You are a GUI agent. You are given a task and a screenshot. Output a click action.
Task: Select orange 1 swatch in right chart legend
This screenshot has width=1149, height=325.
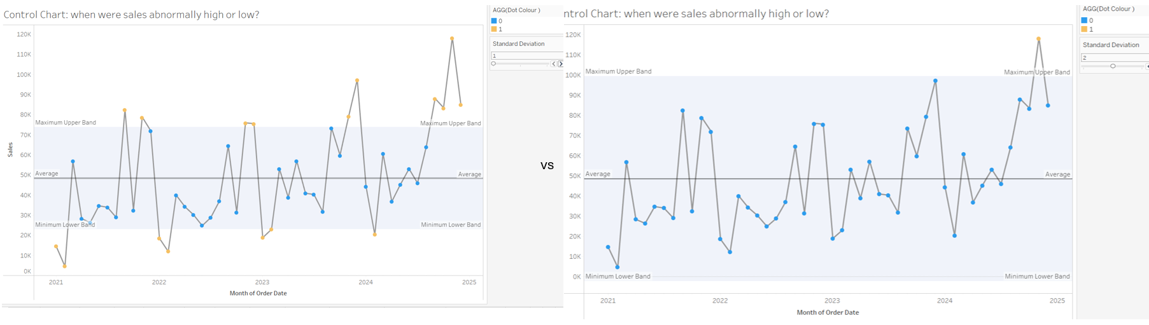1084,29
